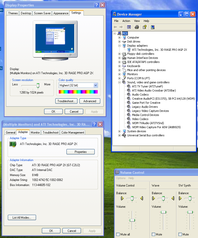This screenshot has width=198, height=238.
Task: Click the Print icon in Device Manager toolbar
Action: (137, 27)
